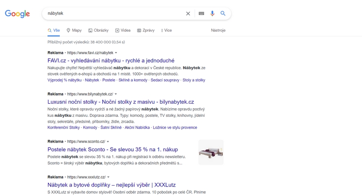Open the on-screen keyboard icon
Image resolution: width=362 pixels, height=196 pixels.
(x=201, y=14)
